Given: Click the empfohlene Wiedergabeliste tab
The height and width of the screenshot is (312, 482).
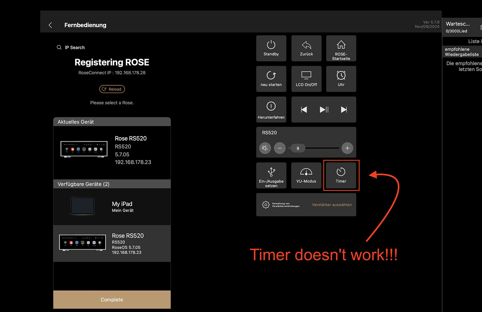Looking at the screenshot, I should (462, 52).
